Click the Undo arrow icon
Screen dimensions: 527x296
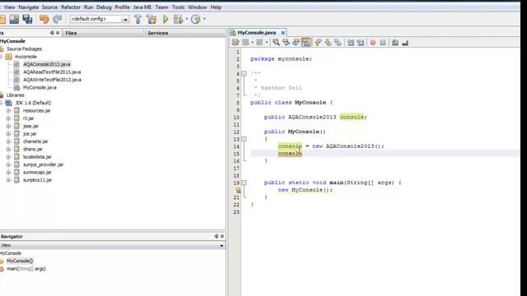click(x=44, y=19)
